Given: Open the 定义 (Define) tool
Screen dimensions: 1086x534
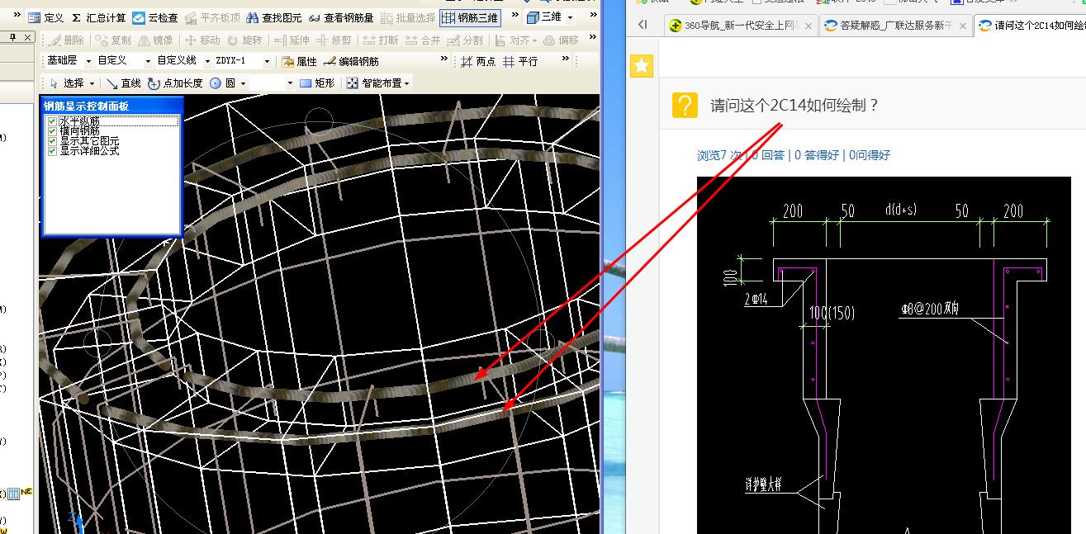Looking at the screenshot, I should pyautogui.click(x=45, y=18).
